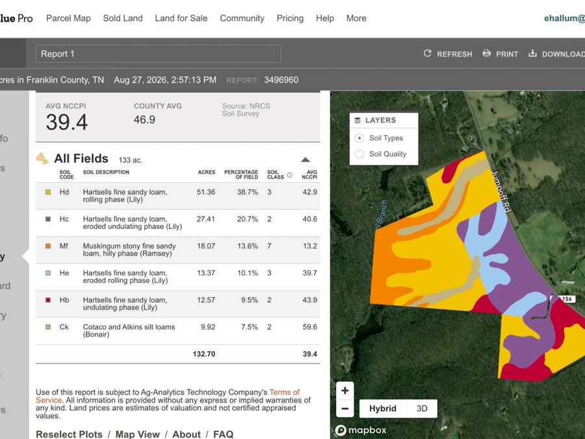Open Land for Sale menu
The height and width of the screenshot is (439, 585).
[x=181, y=18]
